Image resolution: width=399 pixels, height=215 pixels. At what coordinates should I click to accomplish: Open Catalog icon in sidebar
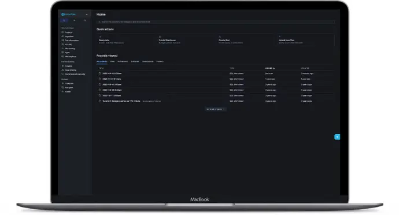pos(62,66)
